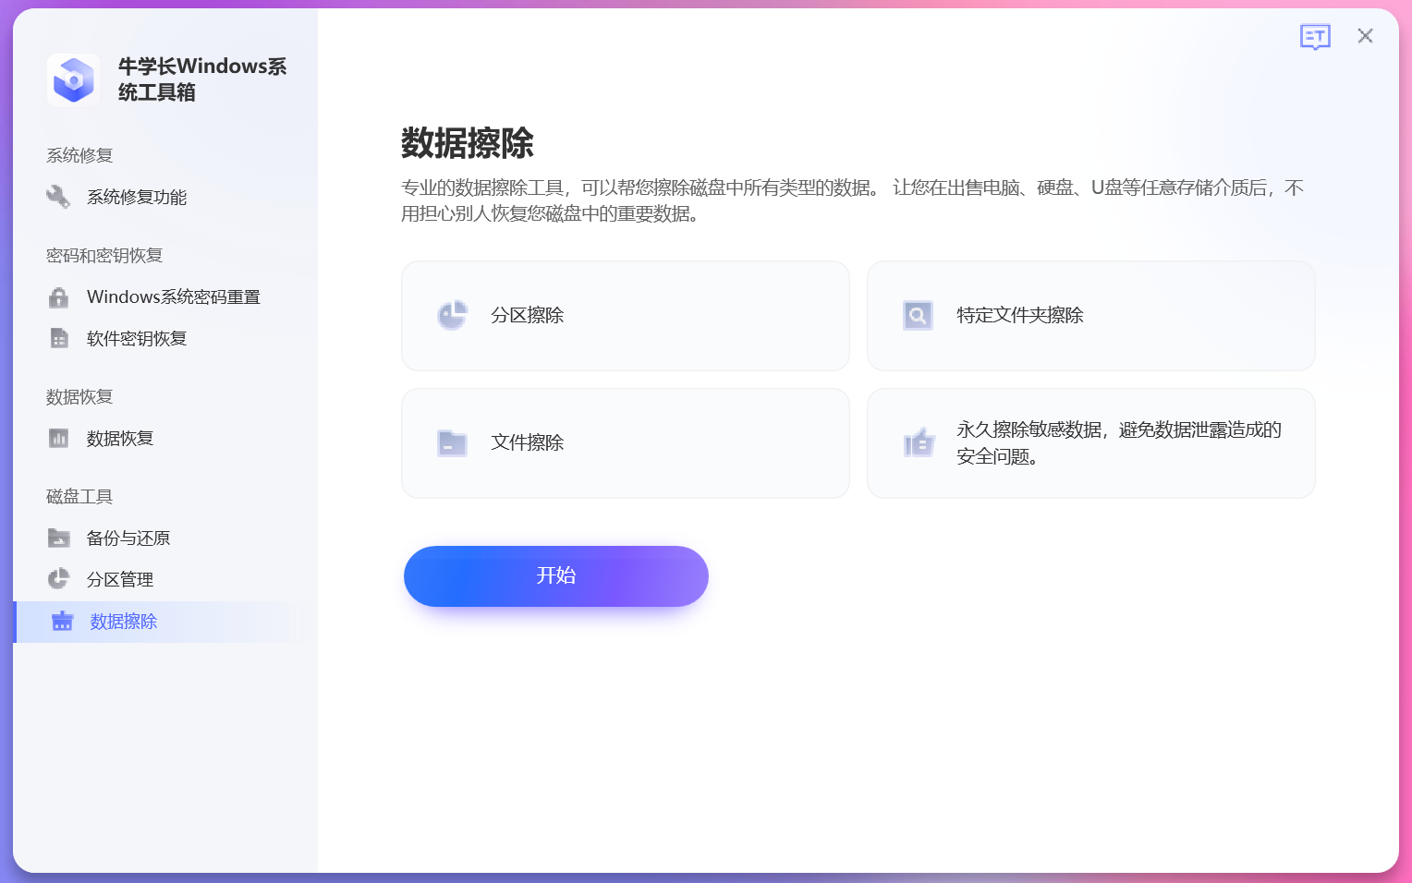The width and height of the screenshot is (1412, 883).
Task: Click the lock icon for Windows系统密码重置
Action: (x=58, y=297)
